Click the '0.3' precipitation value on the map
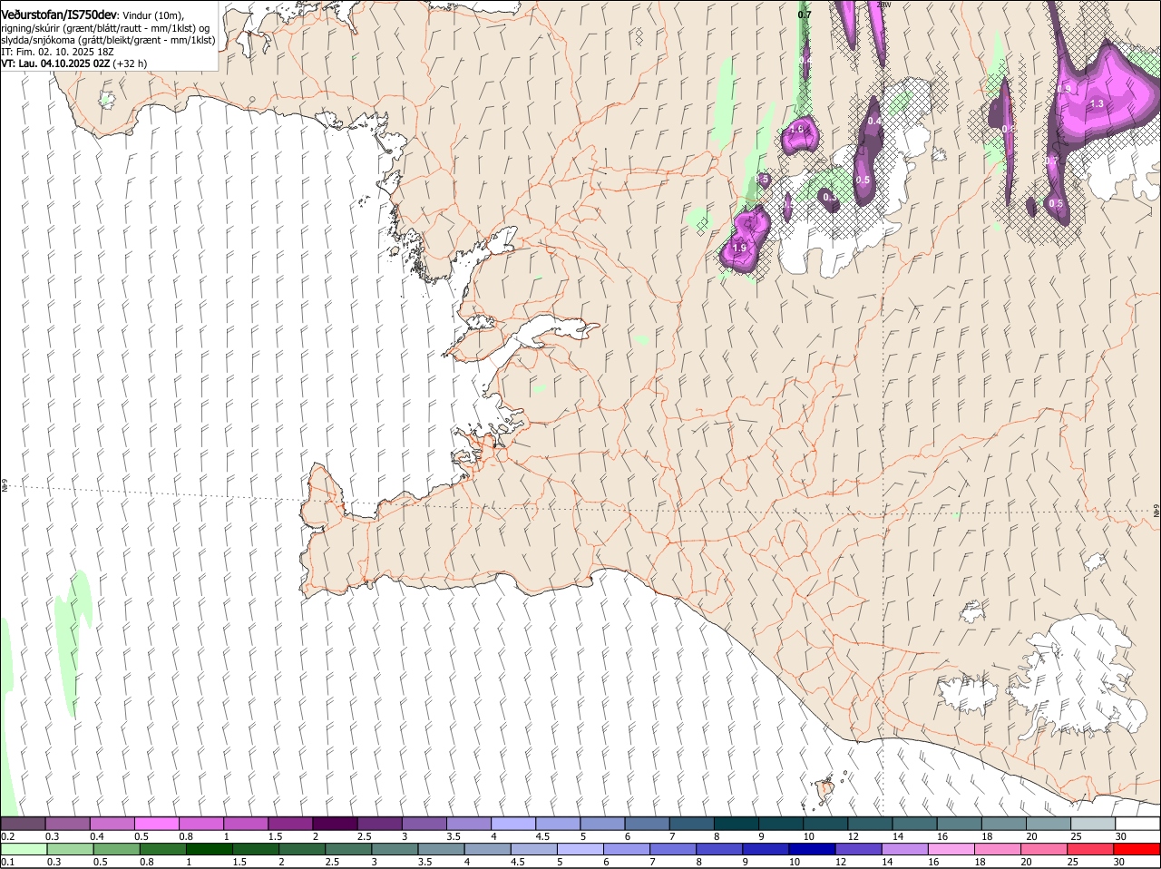This screenshot has width=1161, height=869. pyautogui.click(x=829, y=196)
